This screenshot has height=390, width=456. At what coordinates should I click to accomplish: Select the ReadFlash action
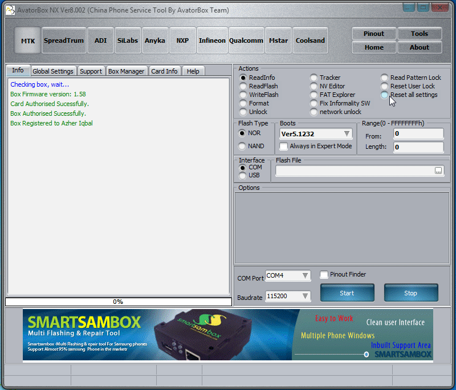click(259, 86)
